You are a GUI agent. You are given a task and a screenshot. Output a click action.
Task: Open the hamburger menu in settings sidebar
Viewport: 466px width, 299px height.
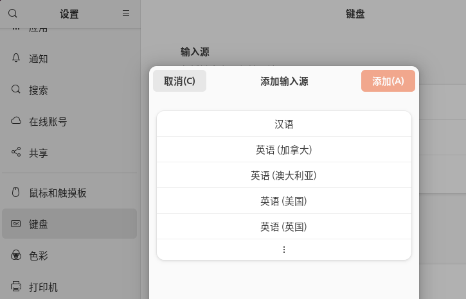point(126,13)
